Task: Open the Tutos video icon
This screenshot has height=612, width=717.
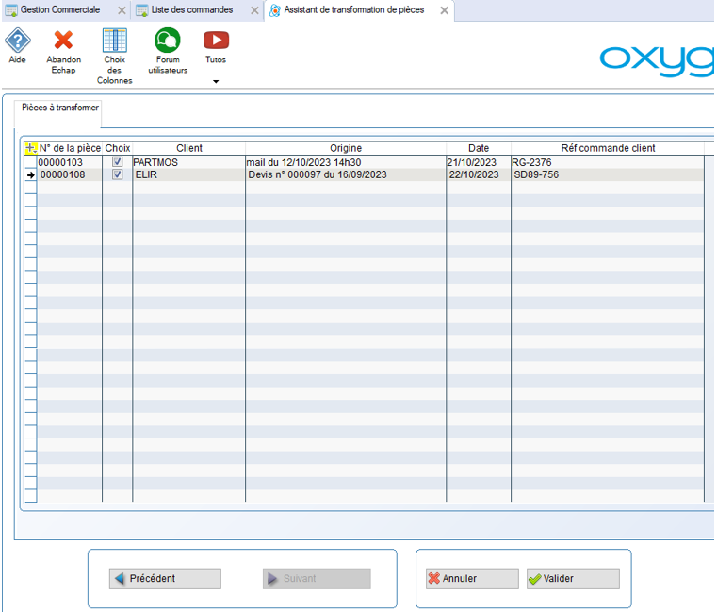Action: [216, 41]
